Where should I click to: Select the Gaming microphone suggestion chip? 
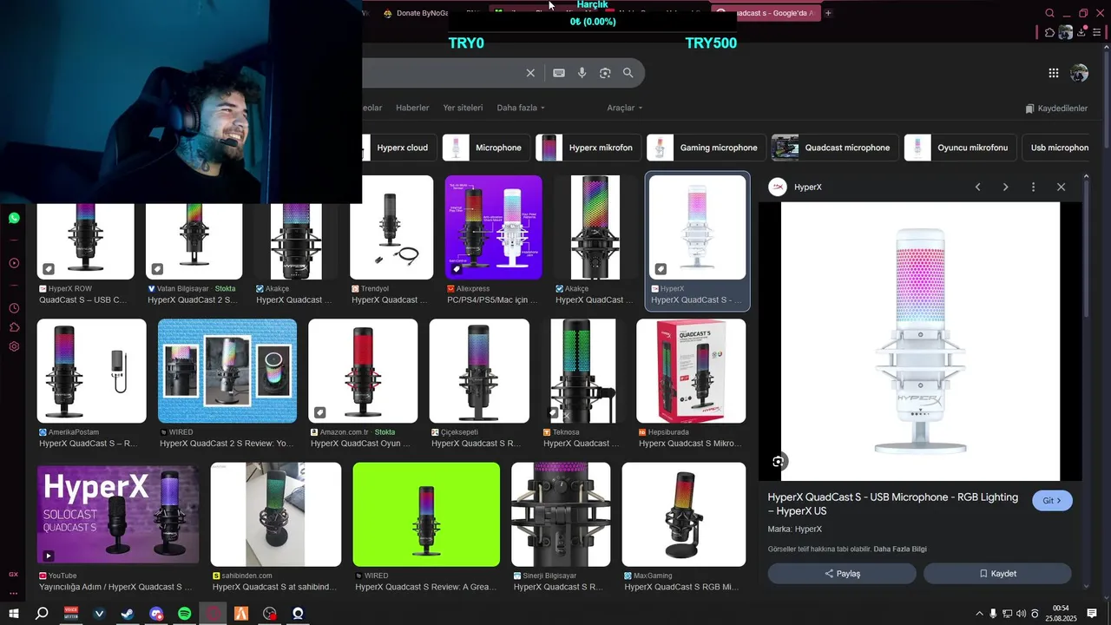pos(707,148)
